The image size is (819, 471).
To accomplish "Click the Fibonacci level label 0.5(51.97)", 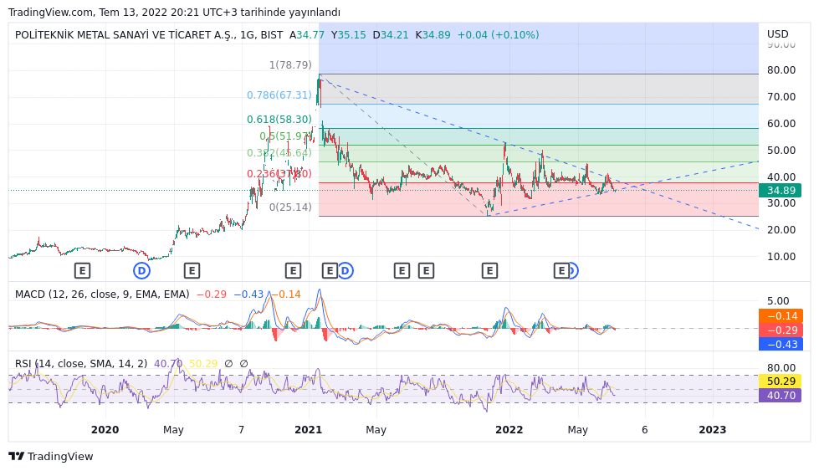I will (286, 136).
